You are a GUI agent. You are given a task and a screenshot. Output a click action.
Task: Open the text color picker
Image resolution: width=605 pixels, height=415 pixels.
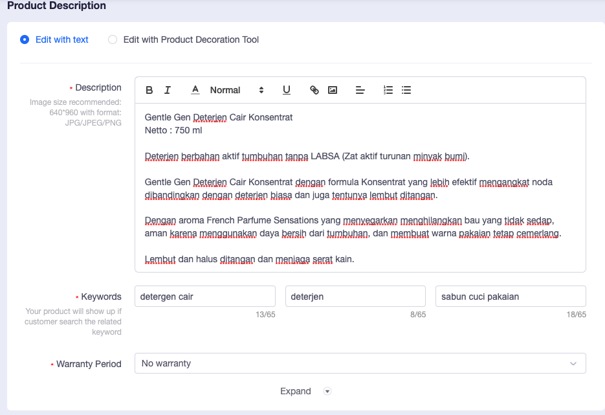pyautogui.click(x=195, y=91)
